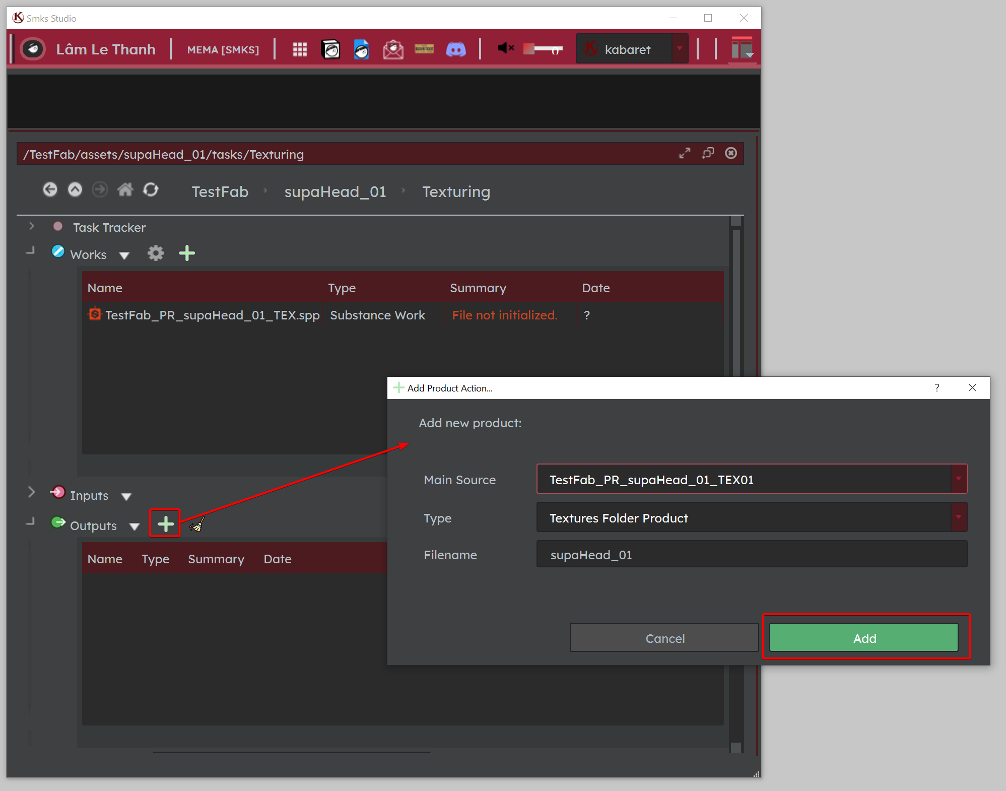The width and height of the screenshot is (1006, 791).
Task: Open the Inputs dropdown triangle
Action: (126, 496)
